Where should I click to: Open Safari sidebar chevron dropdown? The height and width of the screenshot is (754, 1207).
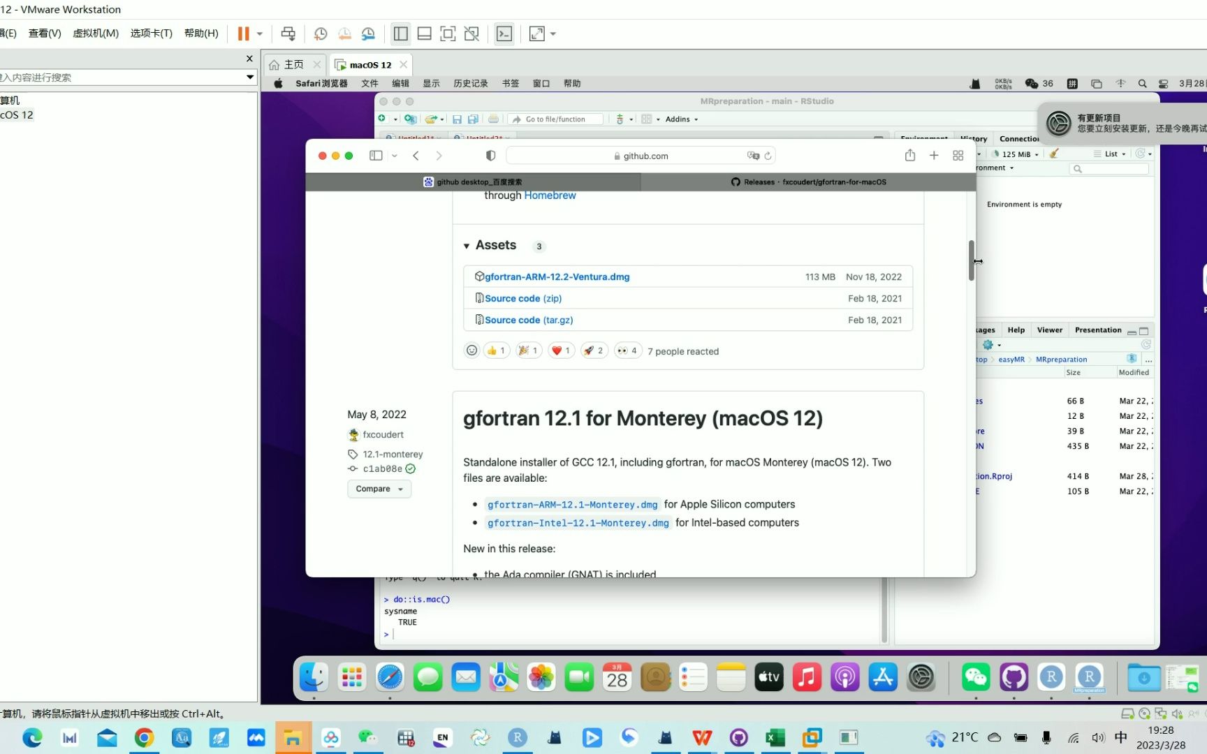(x=395, y=156)
